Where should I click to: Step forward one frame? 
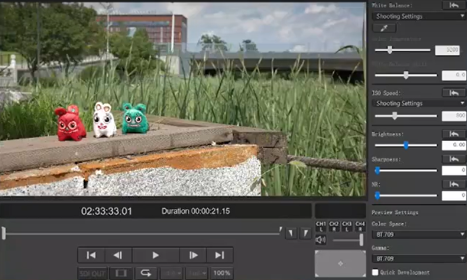pos(193,255)
